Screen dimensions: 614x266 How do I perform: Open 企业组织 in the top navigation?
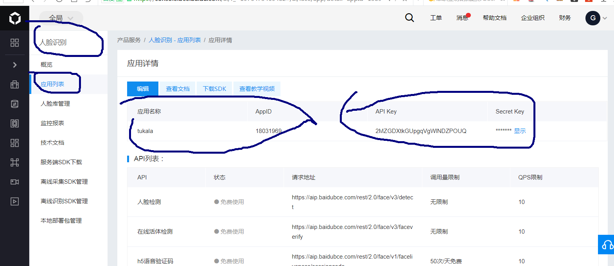[x=533, y=18]
